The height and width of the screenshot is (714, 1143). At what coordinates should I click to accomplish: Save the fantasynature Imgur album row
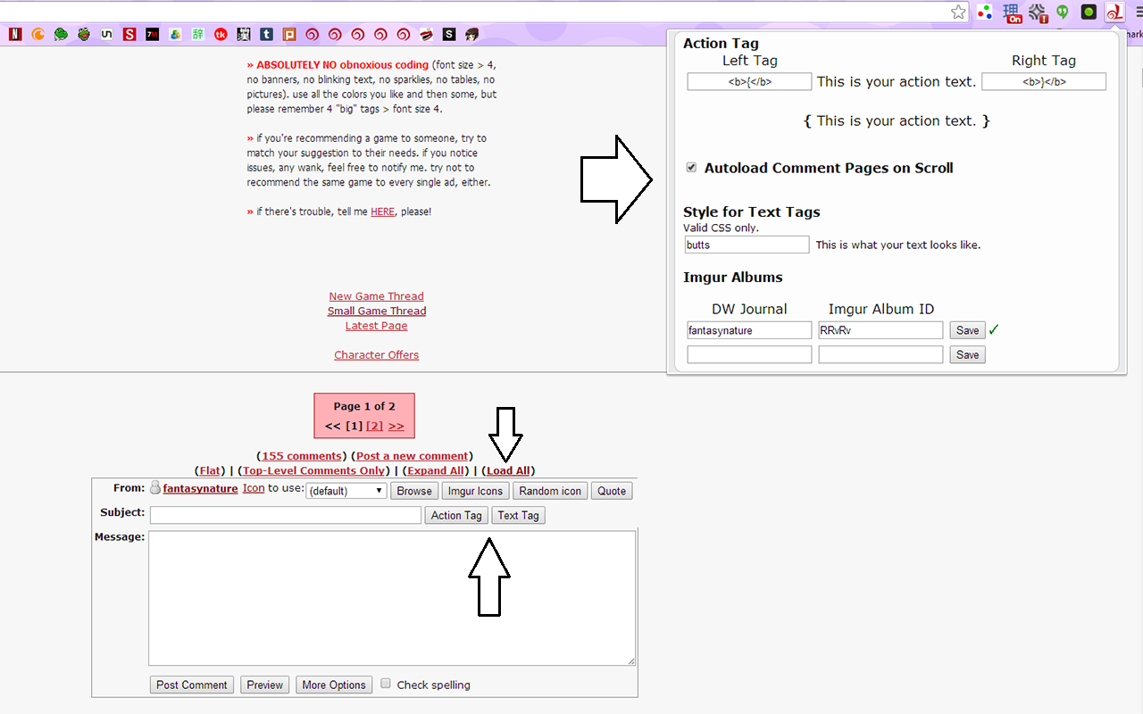(x=967, y=330)
